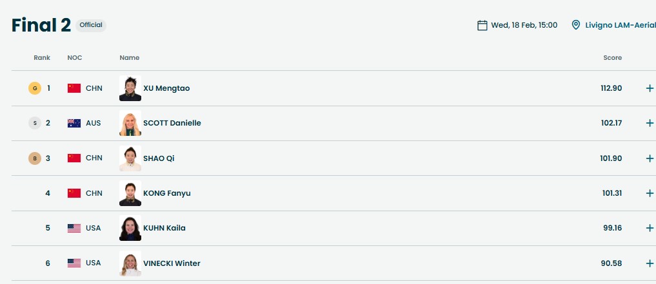Click the Score column header
Screen dimensions: 656x284
click(x=612, y=58)
